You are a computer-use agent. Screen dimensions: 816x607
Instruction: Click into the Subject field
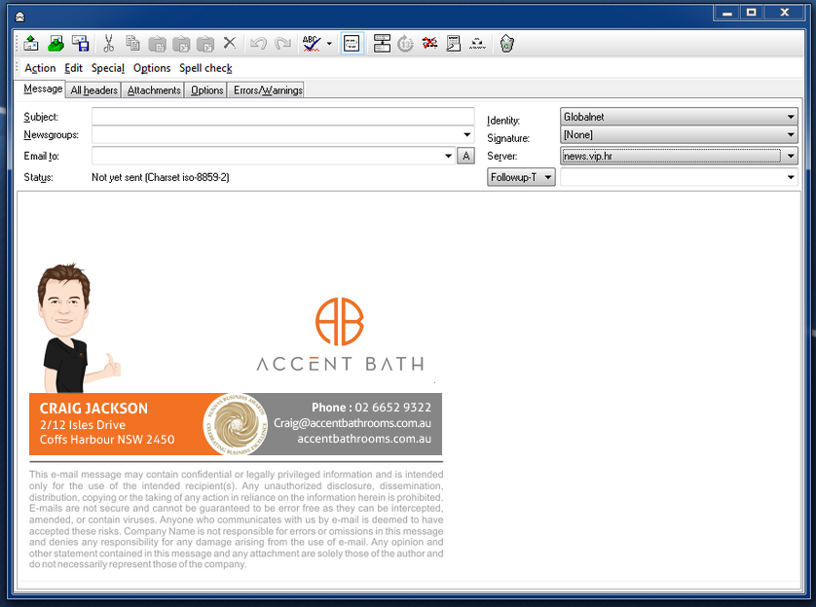[282, 117]
